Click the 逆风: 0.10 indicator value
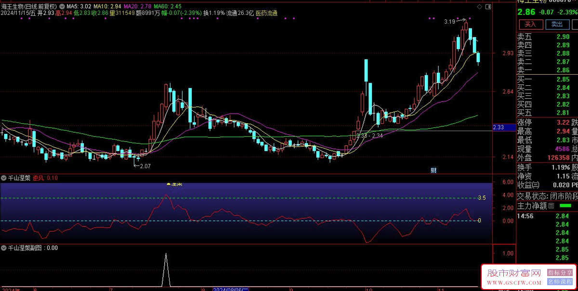578x291 pixels. pyautogui.click(x=45, y=178)
